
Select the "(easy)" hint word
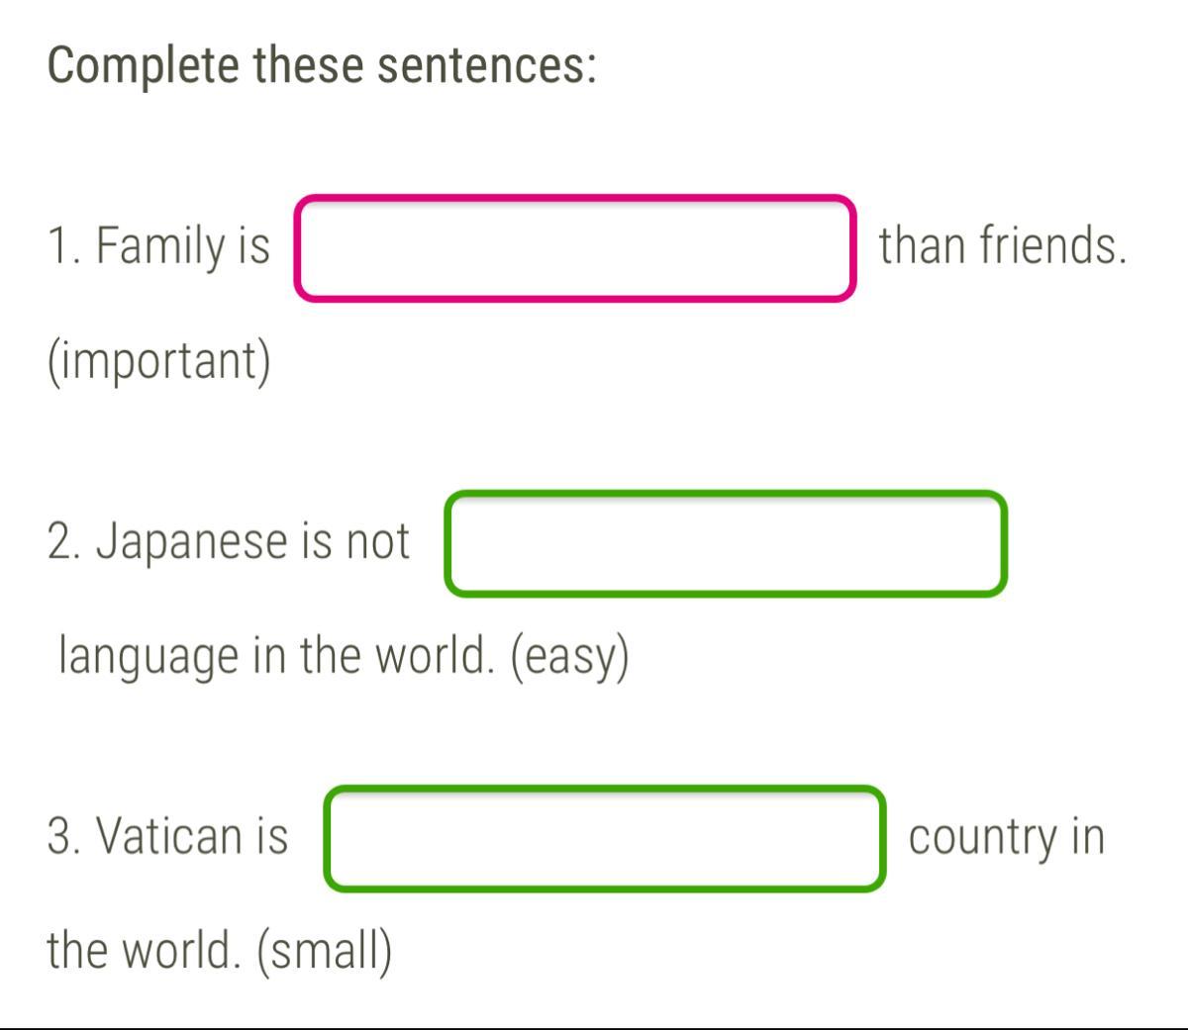569,657
